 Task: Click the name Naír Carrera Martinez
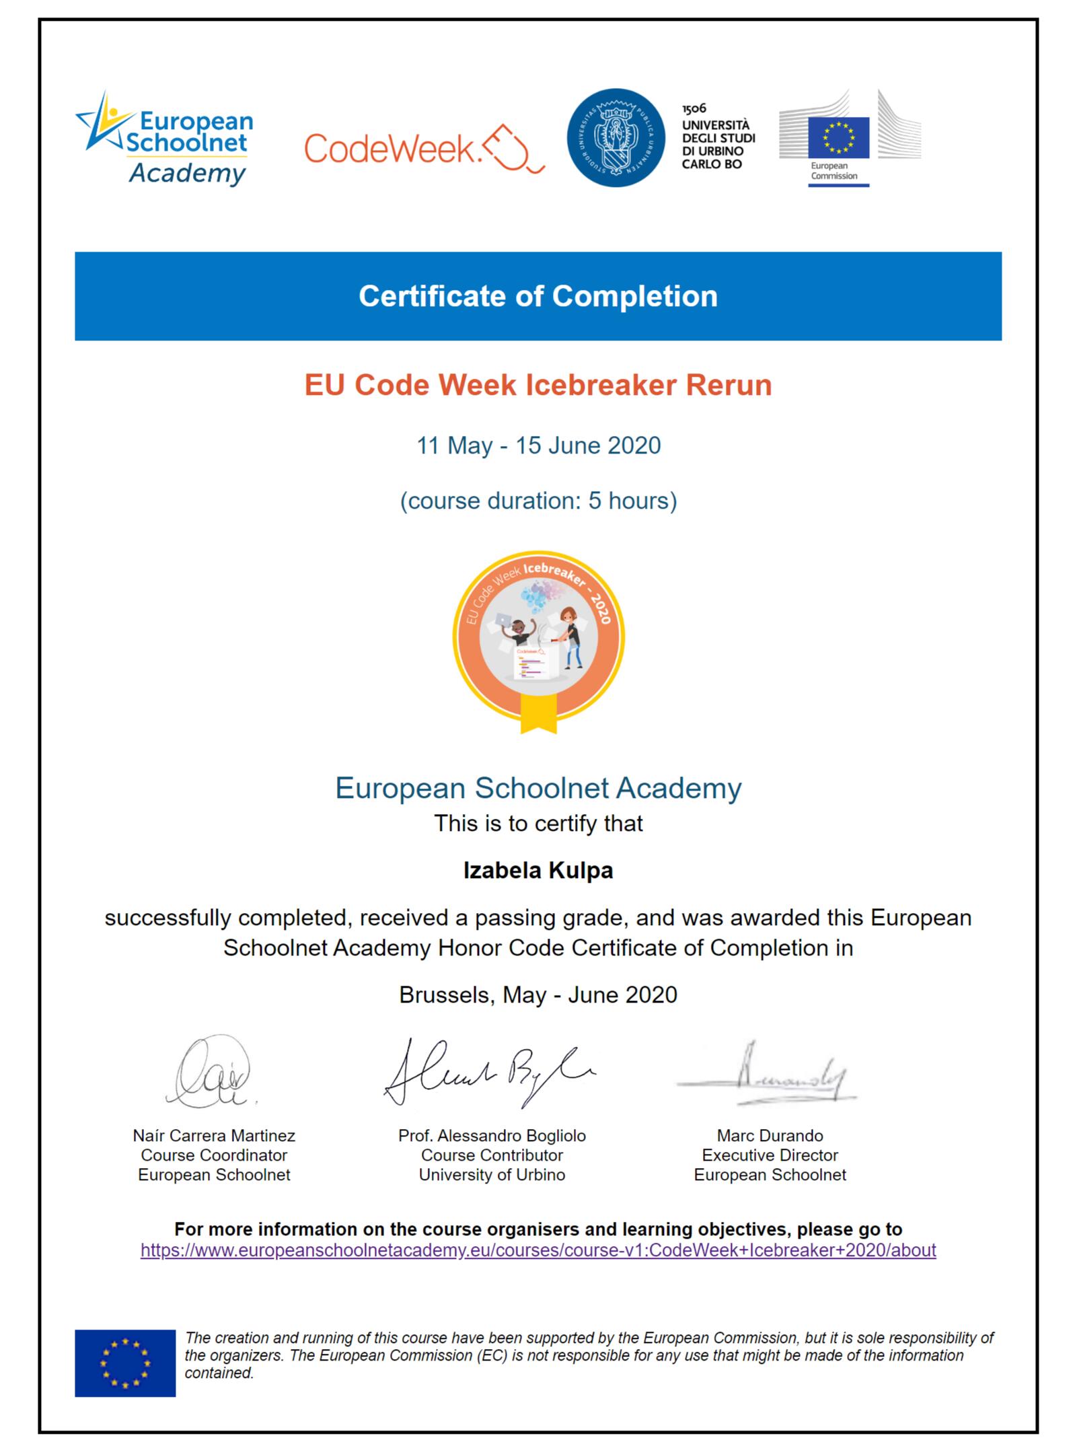pos(214,1136)
